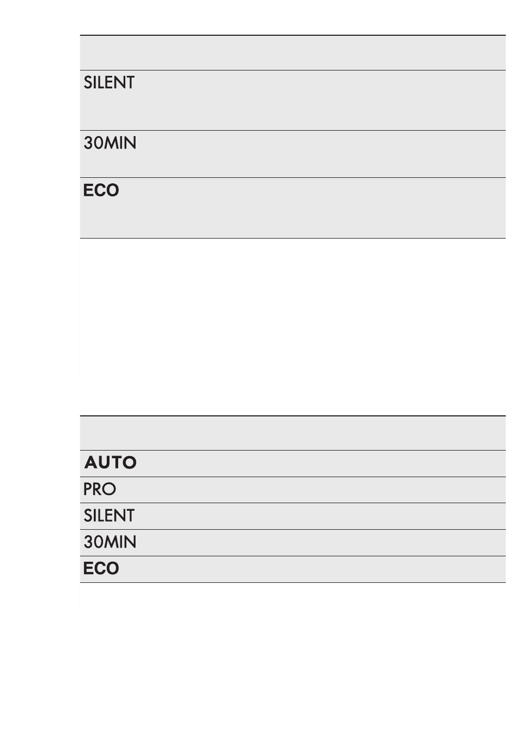
Task: Select SILENT label in the lower table
Action: pos(109,515)
